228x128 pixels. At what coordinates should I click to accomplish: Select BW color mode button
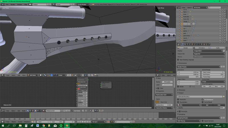point(207,105)
